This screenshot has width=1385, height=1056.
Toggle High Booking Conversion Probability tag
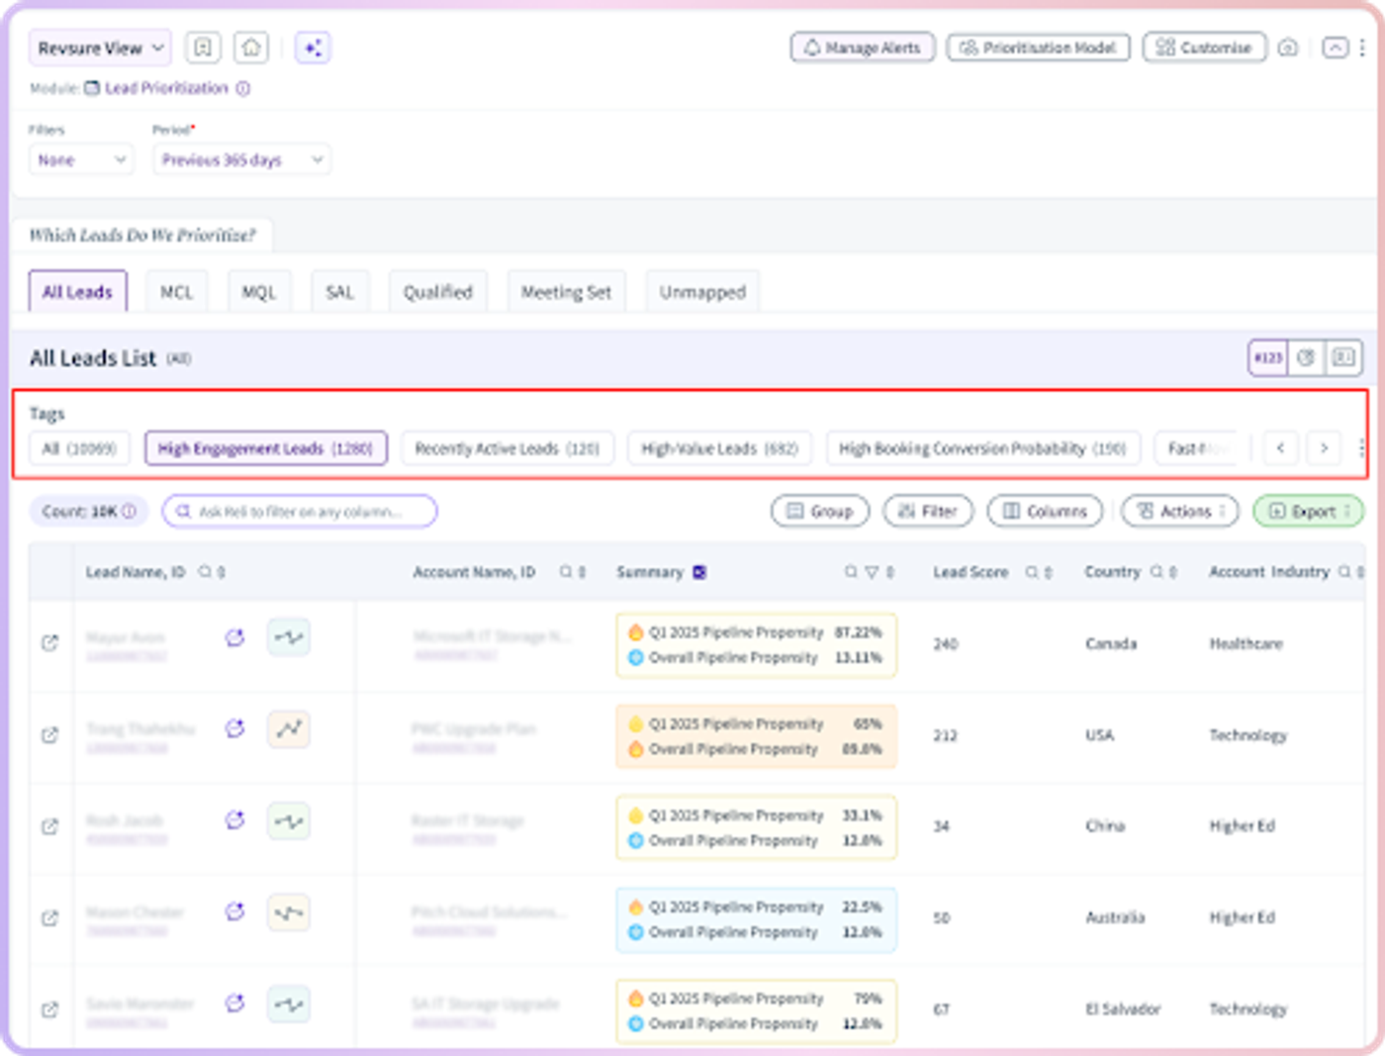(983, 448)
